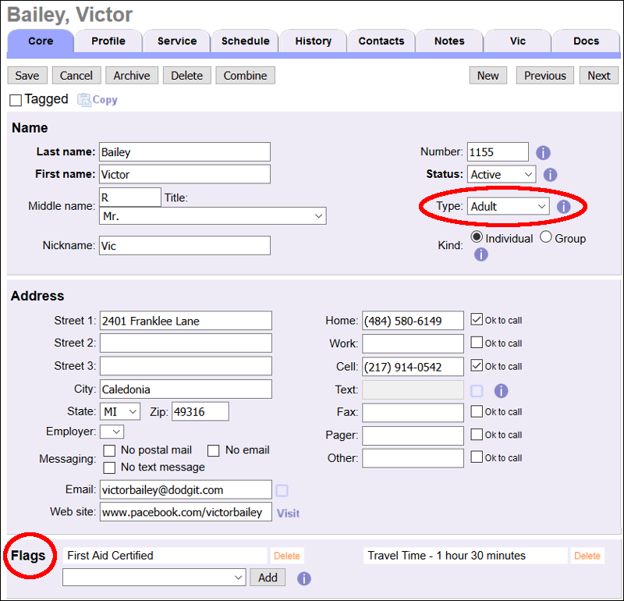Click the Save button

pyautogui.click(x=27, y=75)
